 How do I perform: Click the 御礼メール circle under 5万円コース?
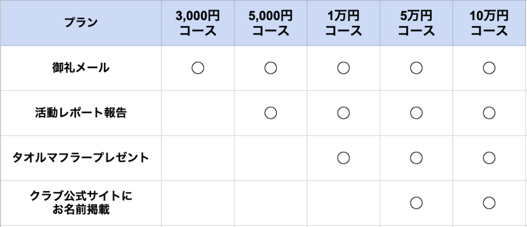click(416, 67)
